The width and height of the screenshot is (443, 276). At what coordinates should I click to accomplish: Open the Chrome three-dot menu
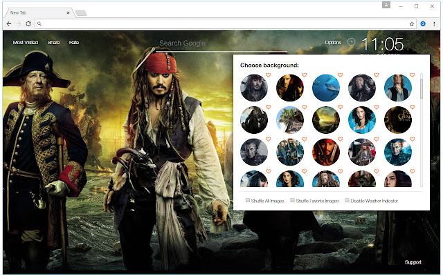pyautogui.click(x=434, y=24)
